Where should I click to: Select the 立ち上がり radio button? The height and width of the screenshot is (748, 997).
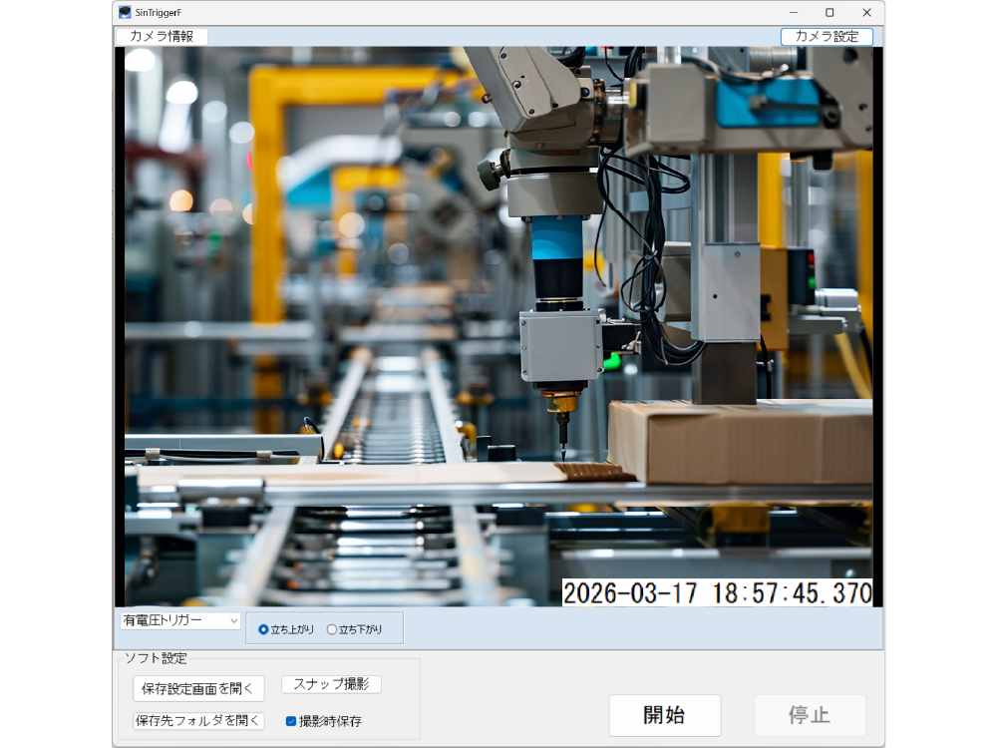pyautogui.click(x=263, y=629)
